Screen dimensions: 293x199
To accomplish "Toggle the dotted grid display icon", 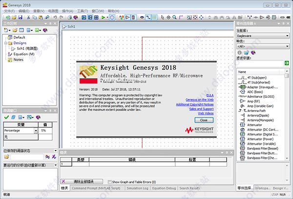I will [x=154, y=18].
